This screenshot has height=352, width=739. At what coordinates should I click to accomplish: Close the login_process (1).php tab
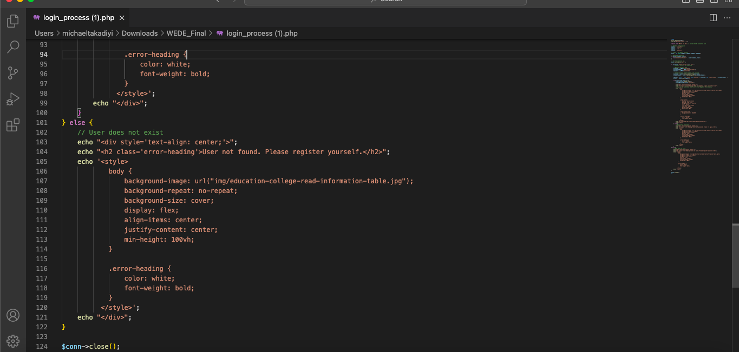click(x=122, y=18)
